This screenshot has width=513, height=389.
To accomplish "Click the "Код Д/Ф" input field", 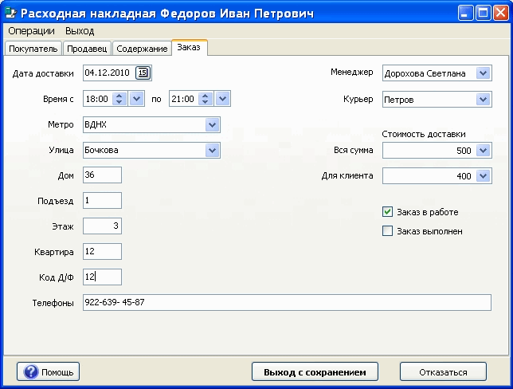I will [102, 277].
